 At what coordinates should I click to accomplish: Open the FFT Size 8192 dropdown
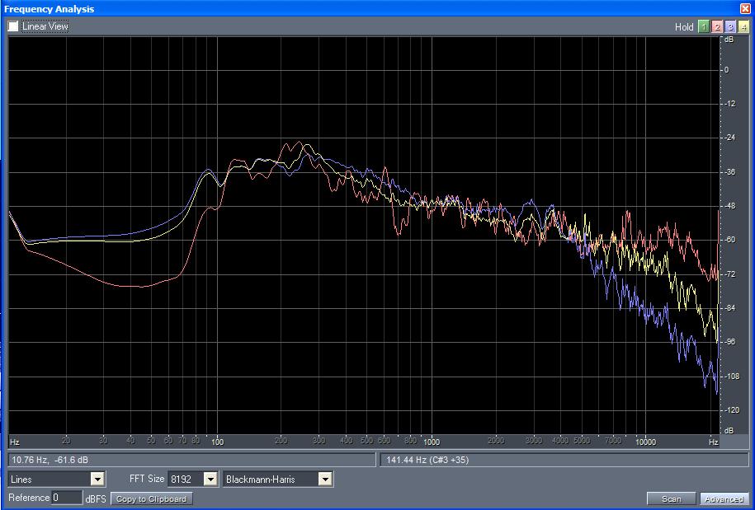[192, 480]
